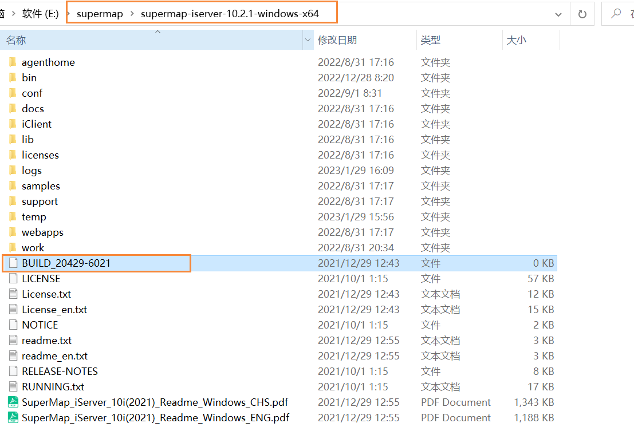Click the samples folder icon
The image size is (634, 427).
click(x=13, y=186)
